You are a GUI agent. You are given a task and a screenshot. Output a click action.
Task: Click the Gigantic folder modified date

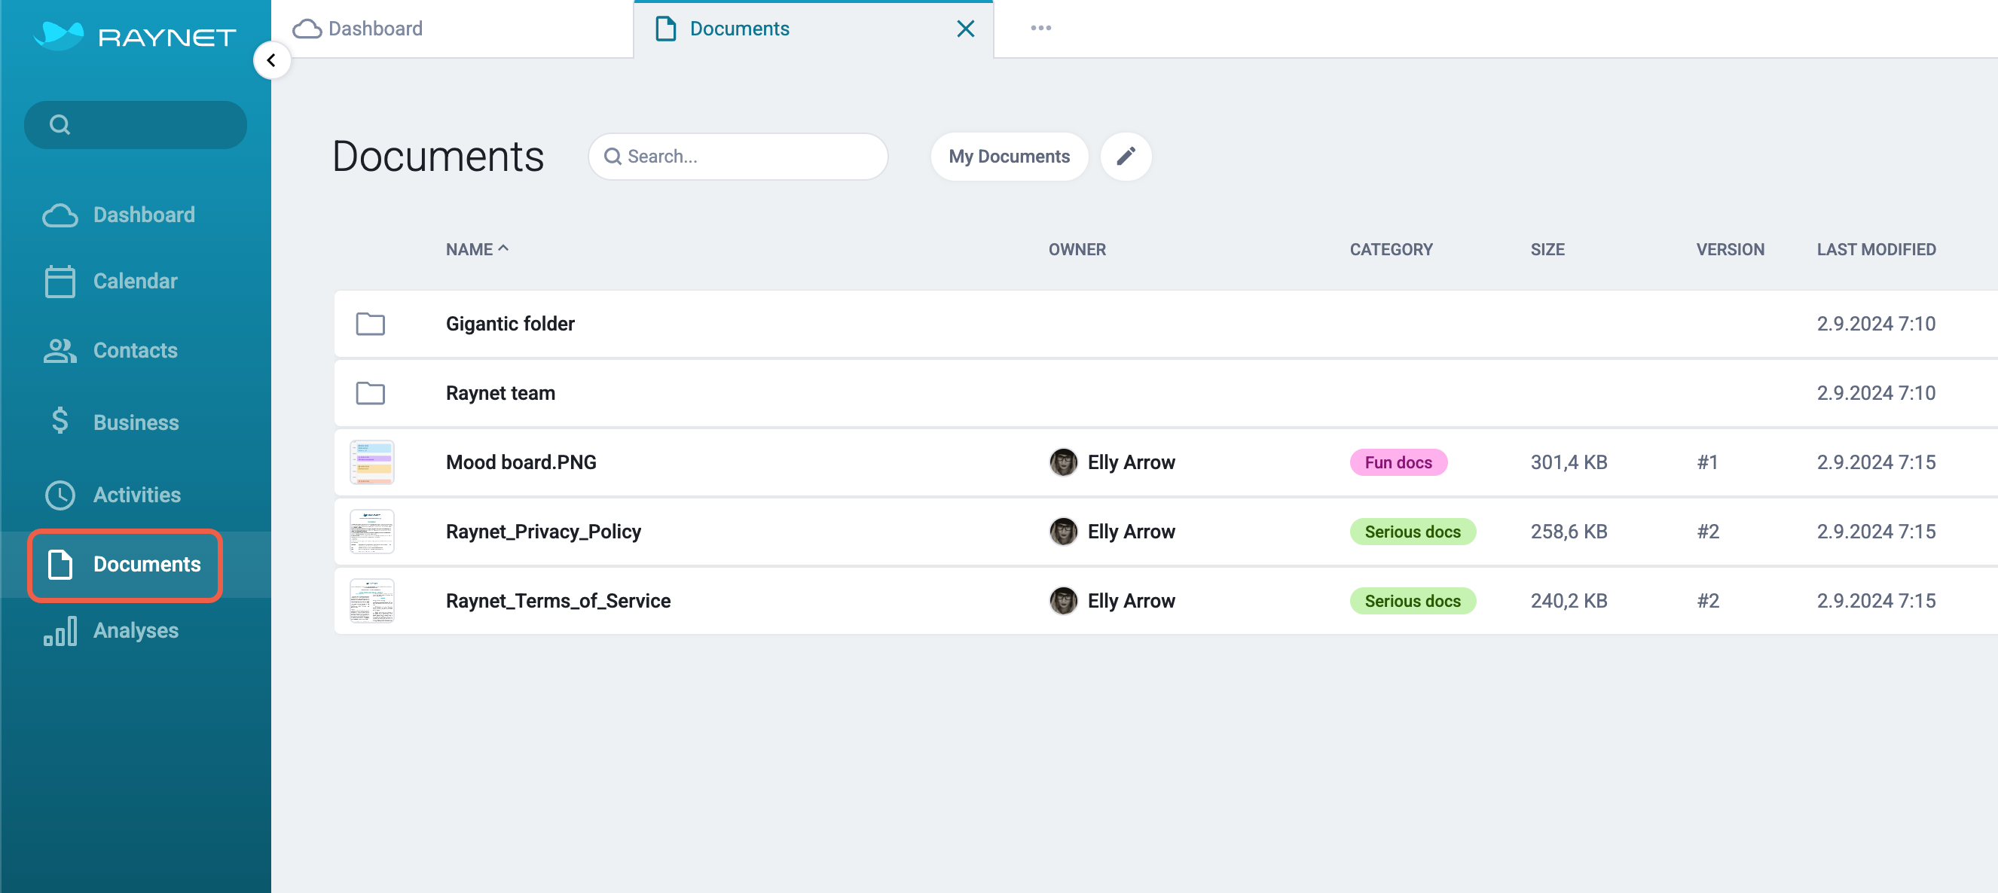point(1875,323)
